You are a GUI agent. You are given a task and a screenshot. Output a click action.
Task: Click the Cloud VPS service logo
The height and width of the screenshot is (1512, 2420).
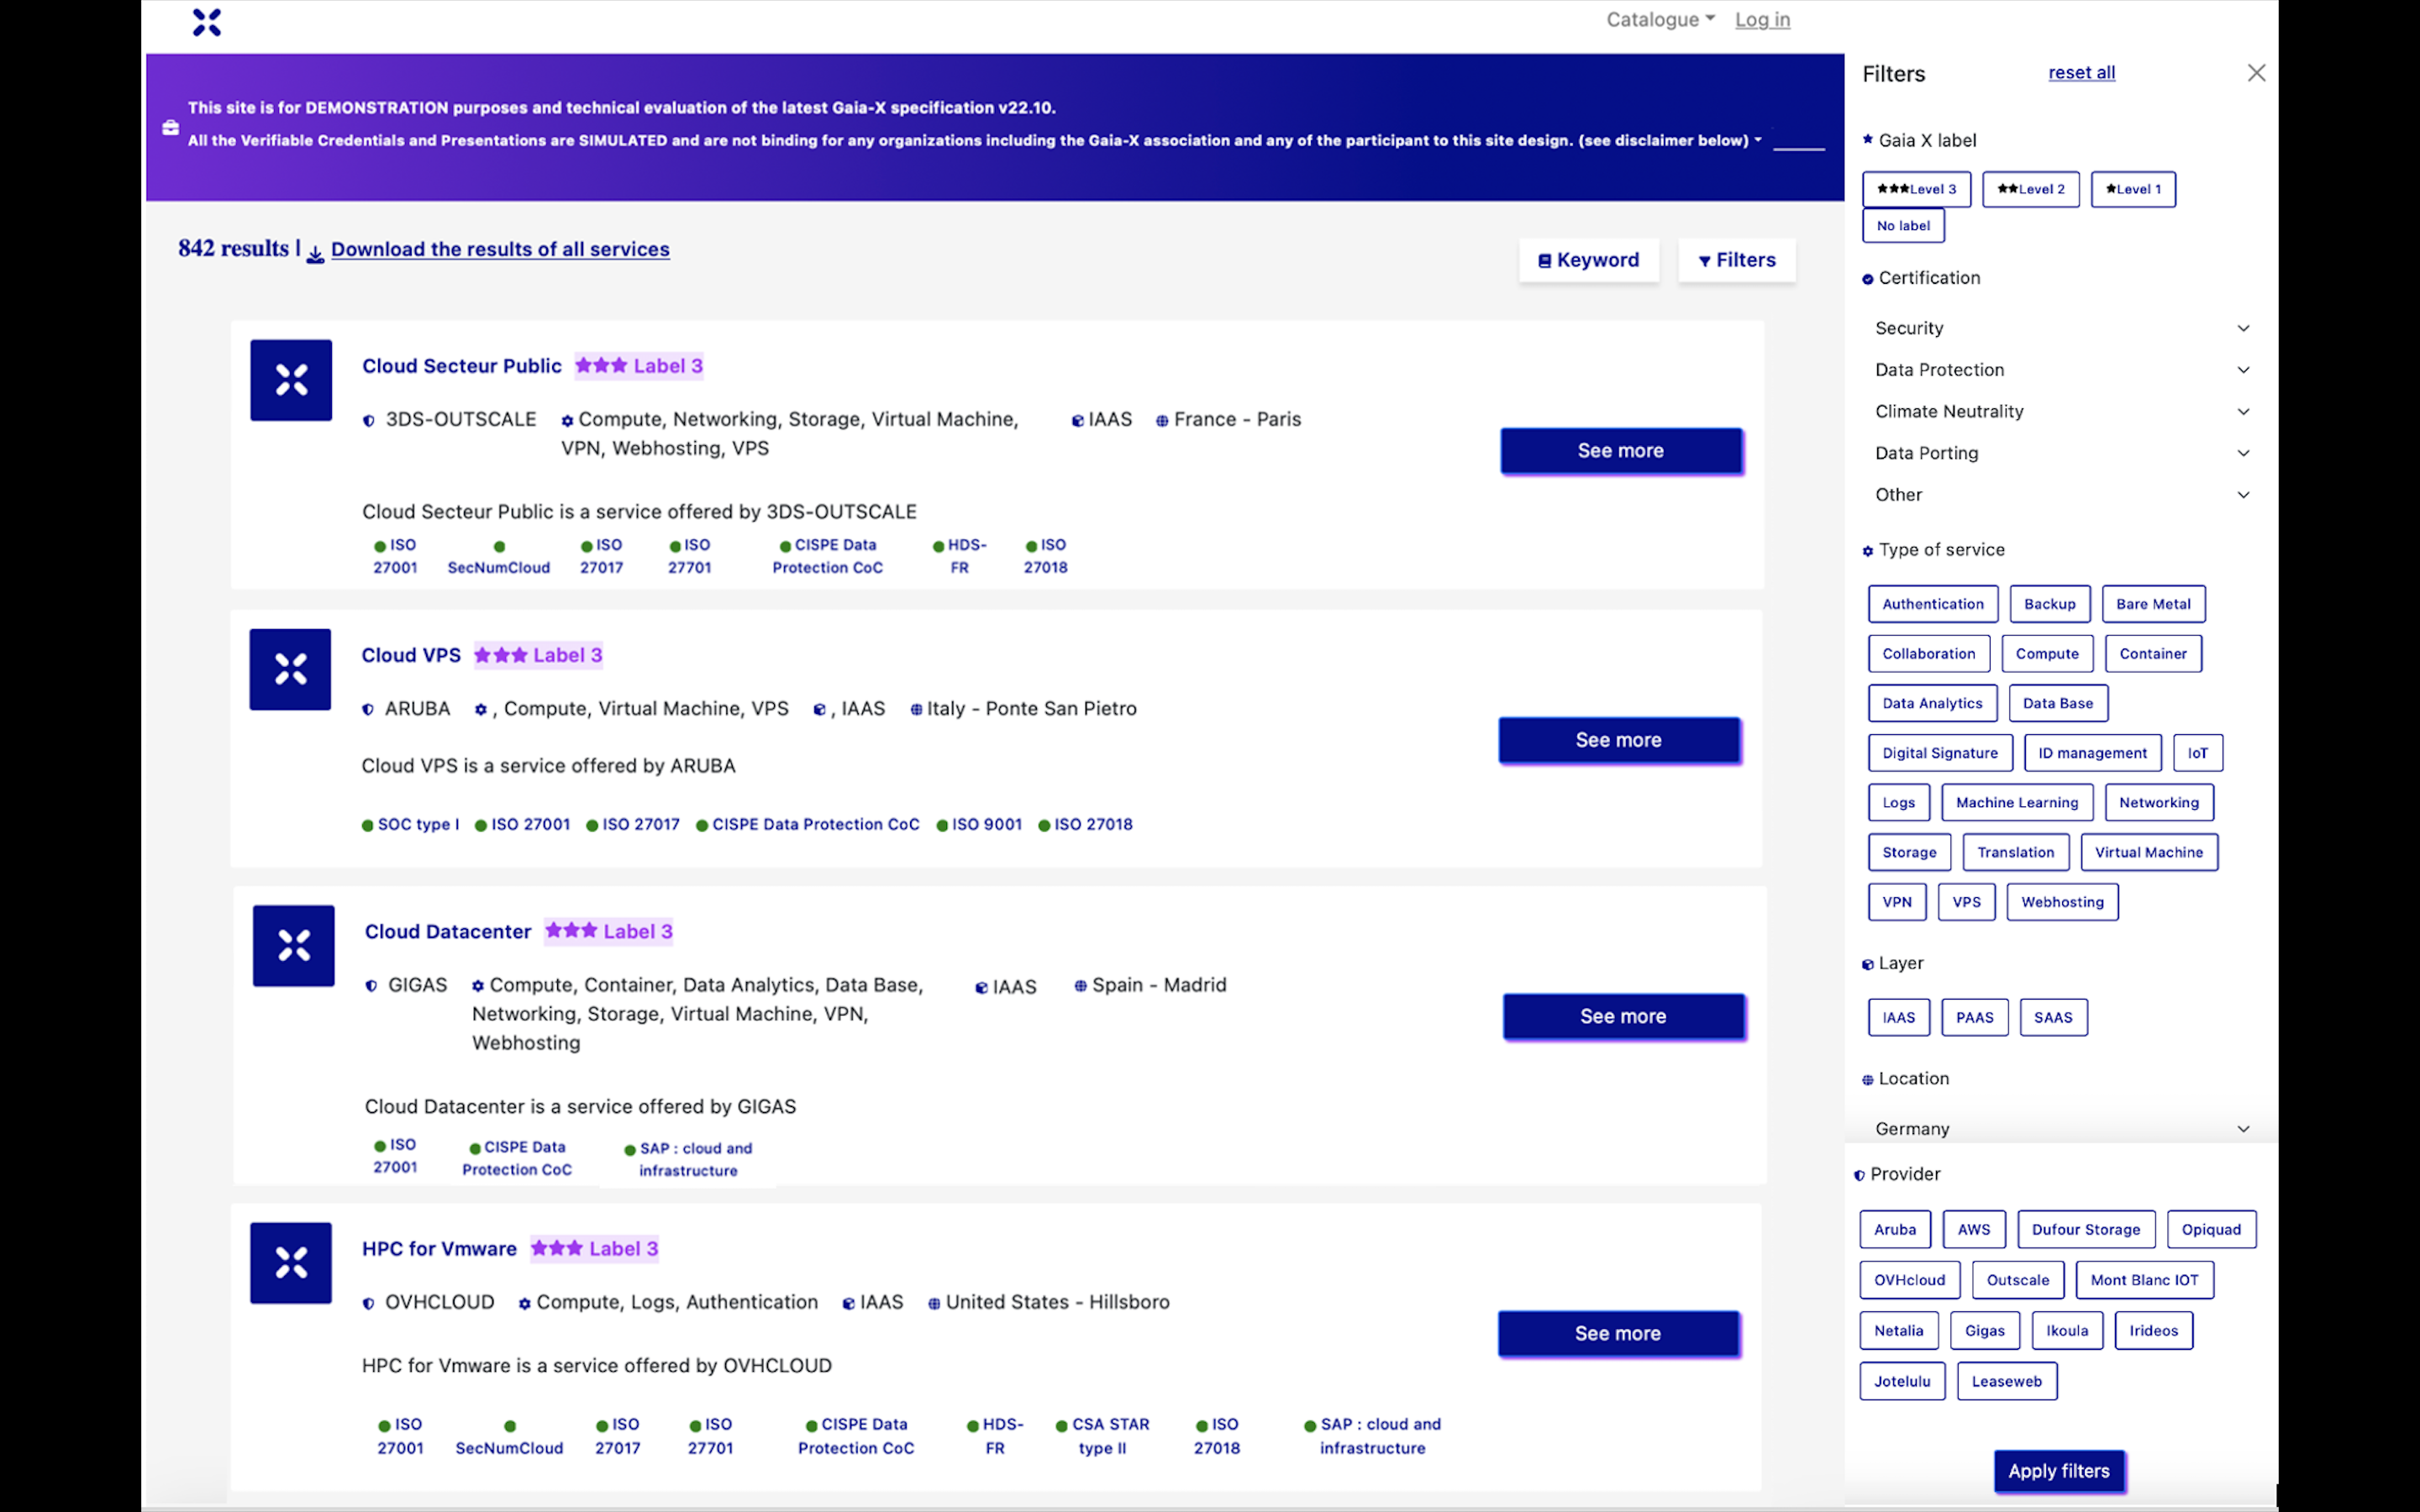(x=290, y=669)
